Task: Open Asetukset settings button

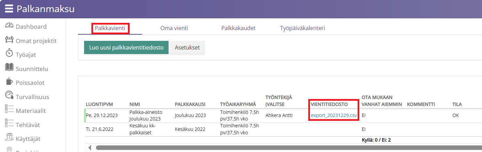Action: point(187,47)
